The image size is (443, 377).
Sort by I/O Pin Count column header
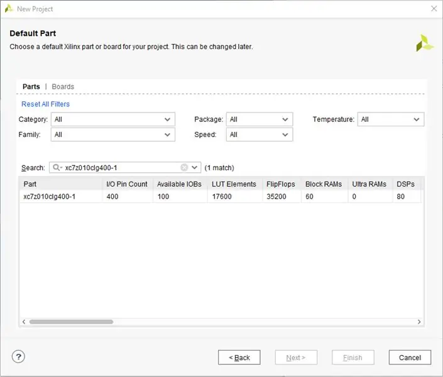pyautogui.click(x=128, y=184)
